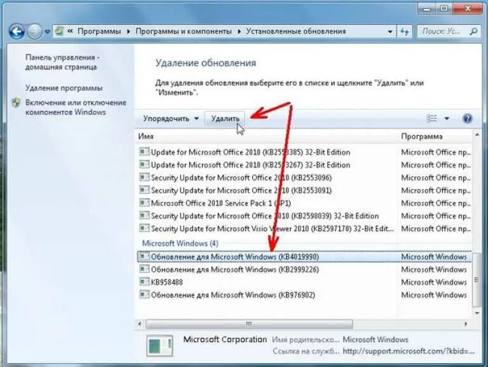
Task: Select Security Update for Visio Viewer KB2597170
Action: (x=304, y=229)
